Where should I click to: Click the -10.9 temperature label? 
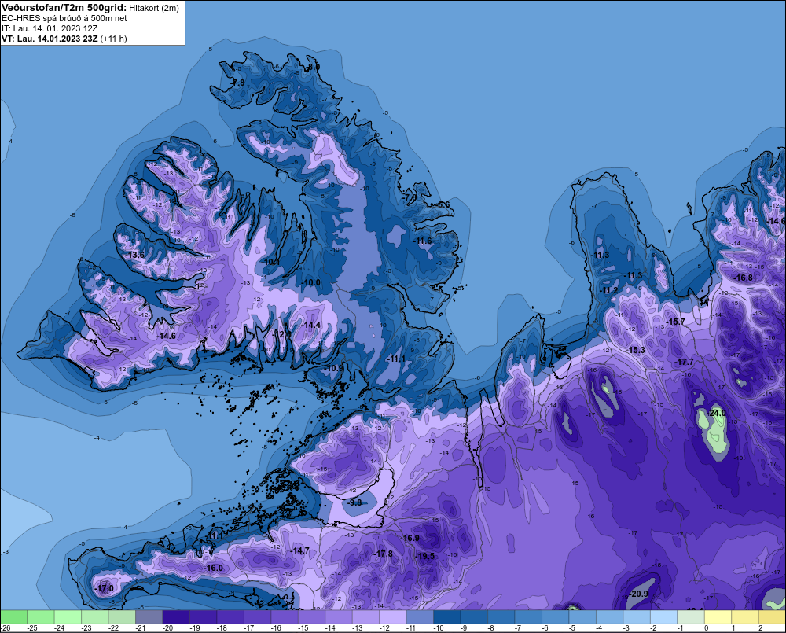pyautogui.click(x=333, y=368)
